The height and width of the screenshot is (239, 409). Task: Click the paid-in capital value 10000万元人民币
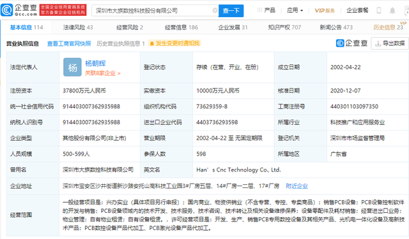pyautogui.click(x=218, y=91)
